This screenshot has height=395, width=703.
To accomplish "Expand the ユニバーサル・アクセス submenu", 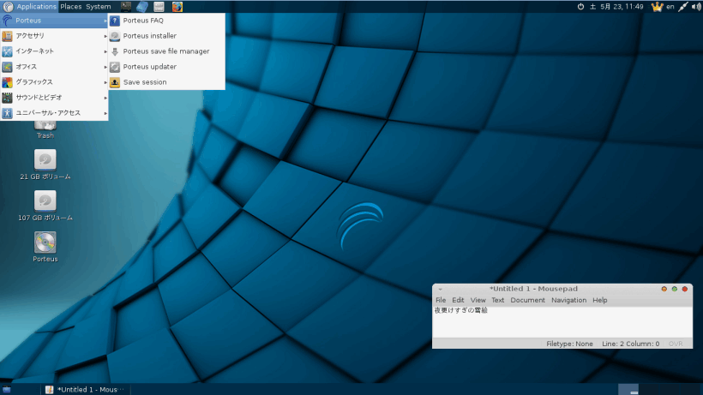I will point(54,113).
